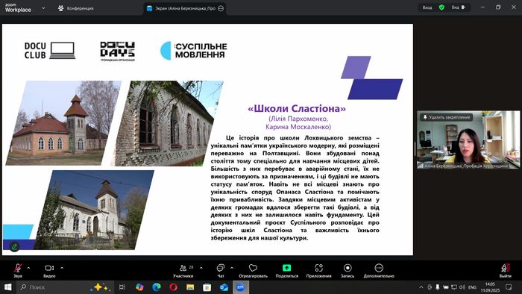522x294 pixels.
Task: Expand audio options arrow beside Звук
Action: [28, 268]
